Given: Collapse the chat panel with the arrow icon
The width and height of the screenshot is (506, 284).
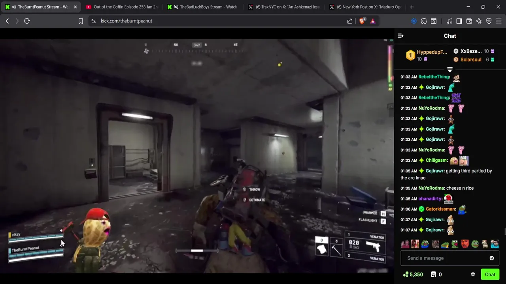Looking at the screenshot, I should (x=400, y=36).
